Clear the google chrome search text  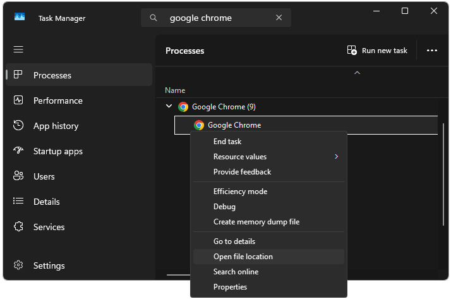click(x=279, y=18)
